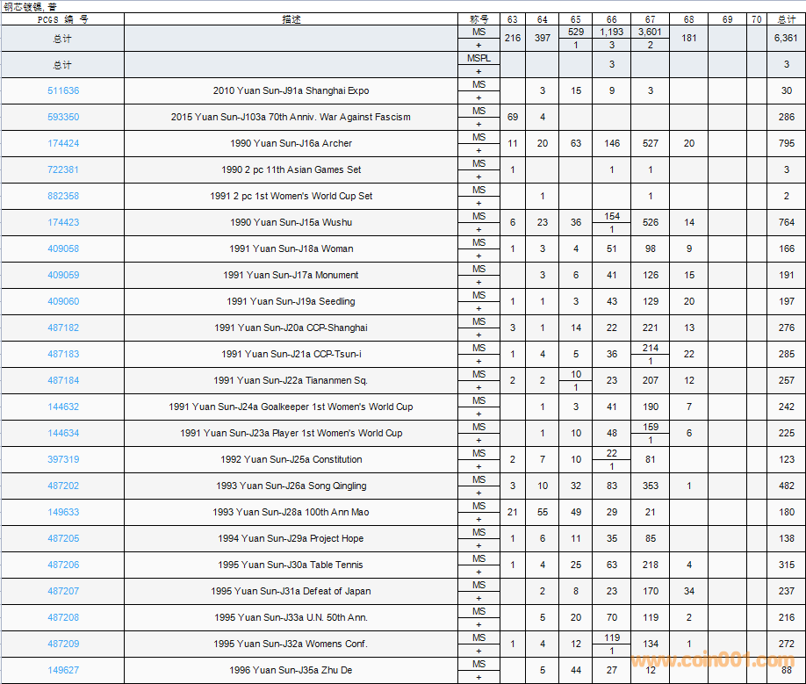Open link 409059 for Monument coin
Screen dimensions: 806x684
coord(62,275)
